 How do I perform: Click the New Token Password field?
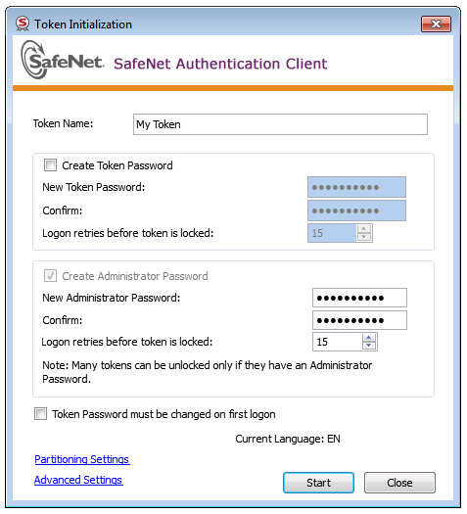pyautogui.click(x=356, y=187)
